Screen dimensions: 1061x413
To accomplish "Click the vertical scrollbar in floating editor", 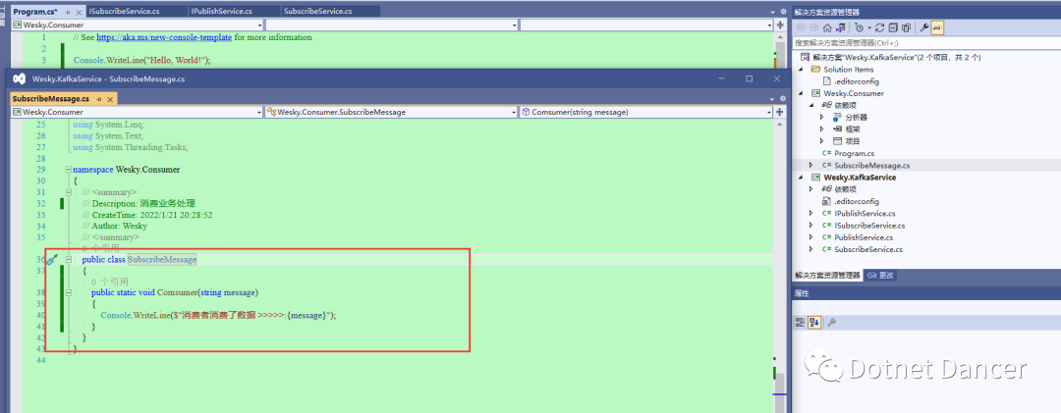I will (x=779, y=266).
